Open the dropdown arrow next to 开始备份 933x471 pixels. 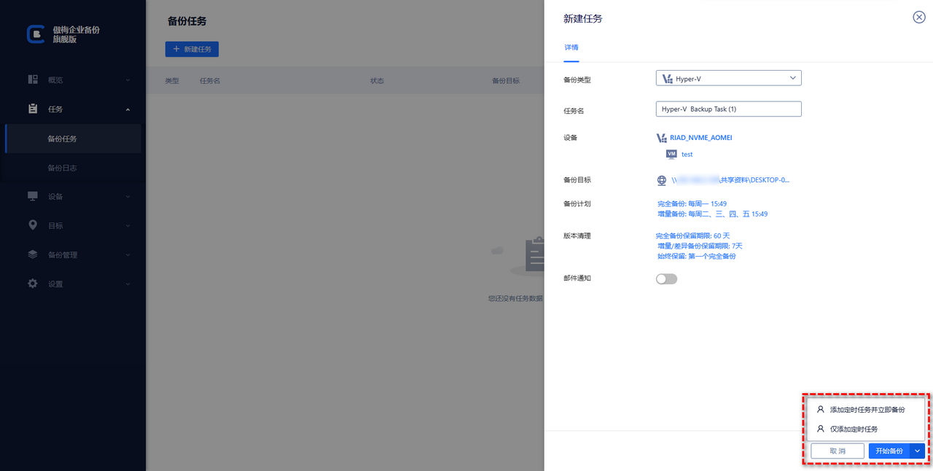pyautogui.click(x=918, y=451)
